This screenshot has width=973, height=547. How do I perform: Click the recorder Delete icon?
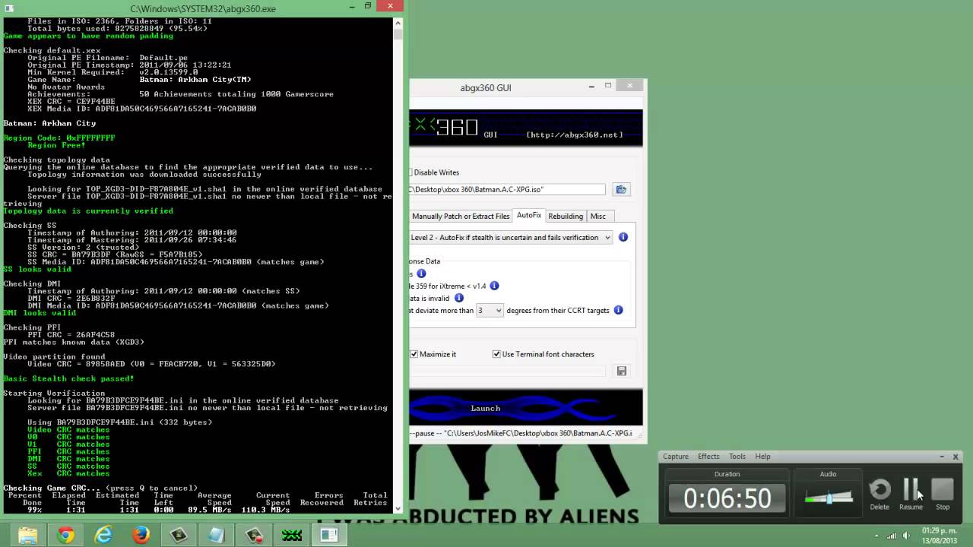click(x=880, y=490)
